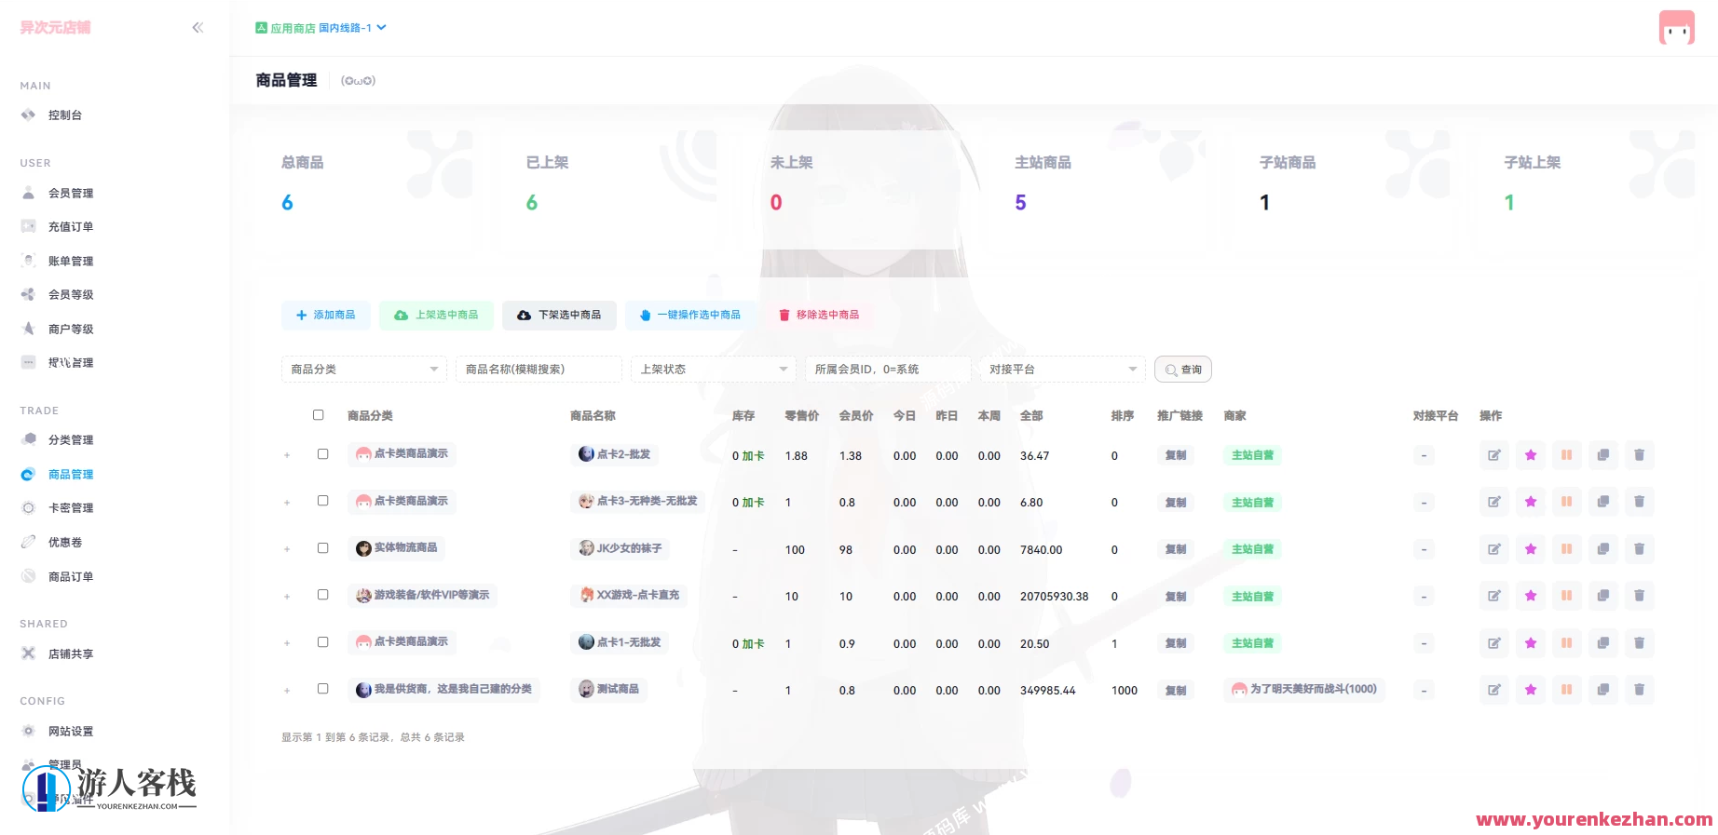Image resolution: width=1718 pixels, height=835 pixels.
Task: Click 复制 link for 点卡2-批发 row
Action: [1176, 455]
